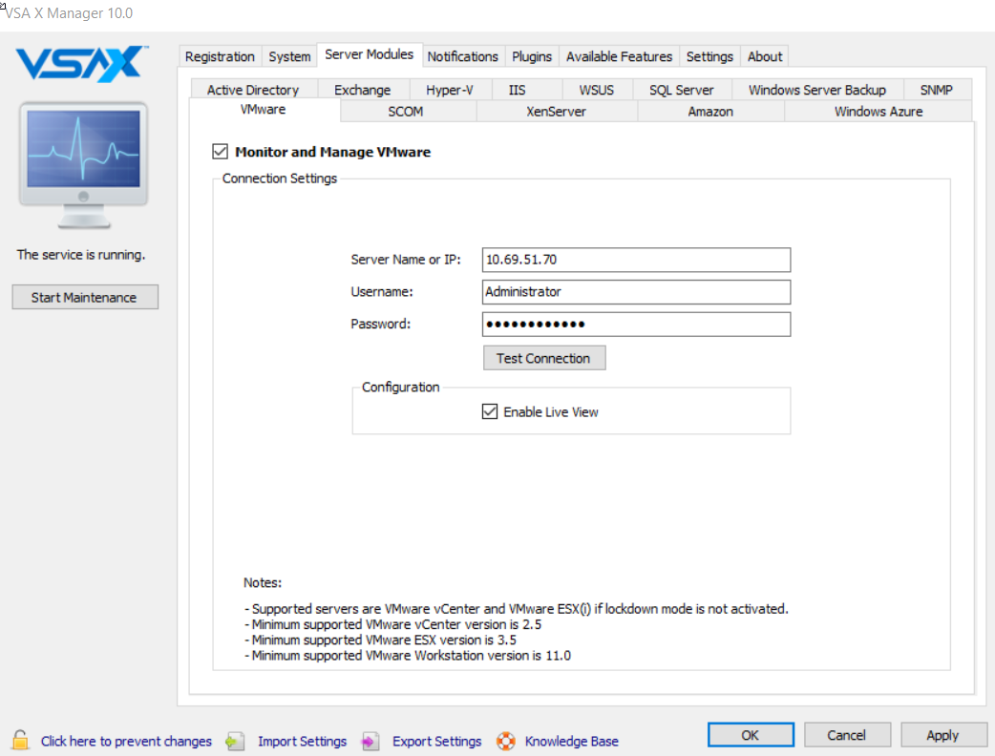Open the Settings tab
This screenshot has height=756, width=995.
coord(709,56)
